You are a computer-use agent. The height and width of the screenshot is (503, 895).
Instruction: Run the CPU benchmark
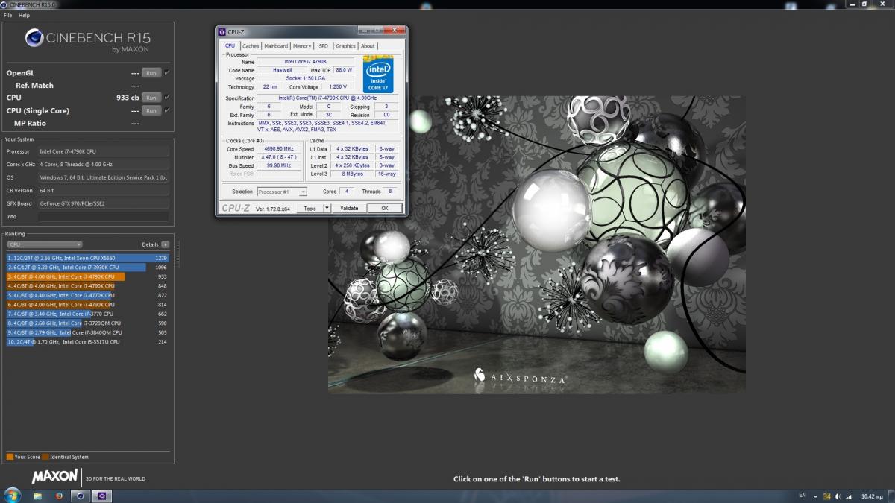151,98
